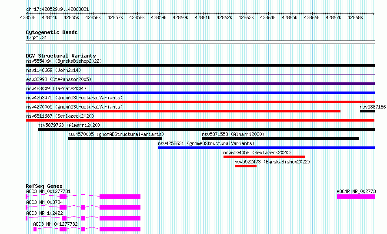Click the nsv4253475 gnomAD red bar
This screenshot has height=234, width=387.
point(200,102)
